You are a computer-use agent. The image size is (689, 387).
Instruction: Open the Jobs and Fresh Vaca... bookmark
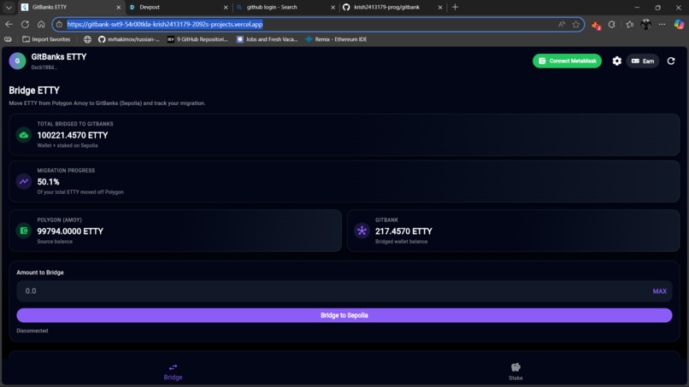point(268,39)
